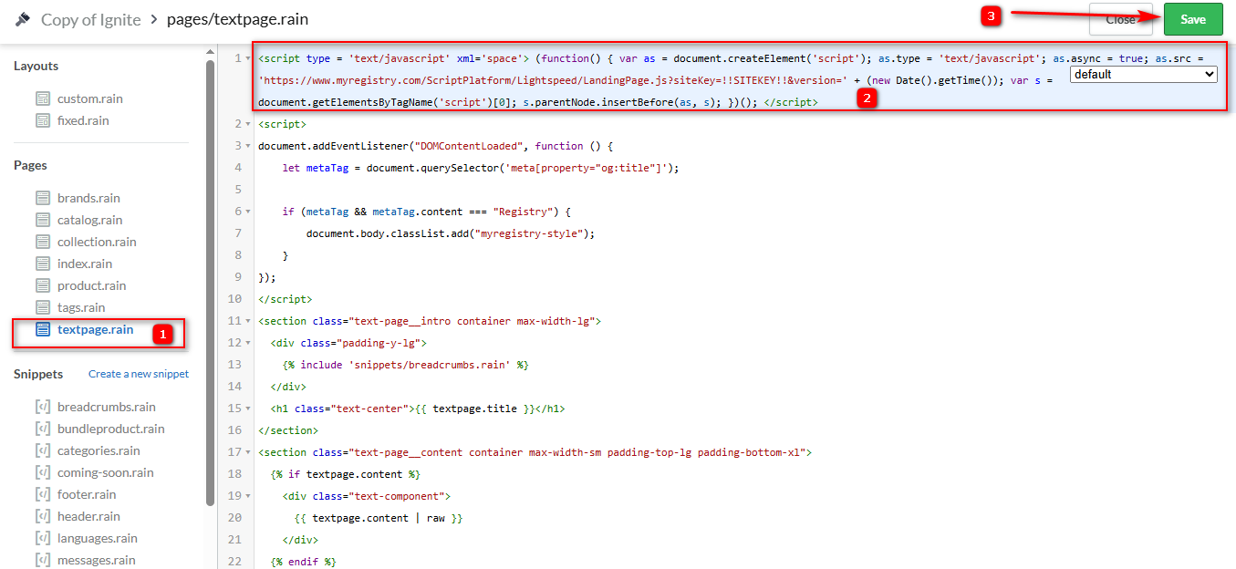This screenshot has height=569, width=1236.
Task: Open index.rain page file
Action: point(85,264)
